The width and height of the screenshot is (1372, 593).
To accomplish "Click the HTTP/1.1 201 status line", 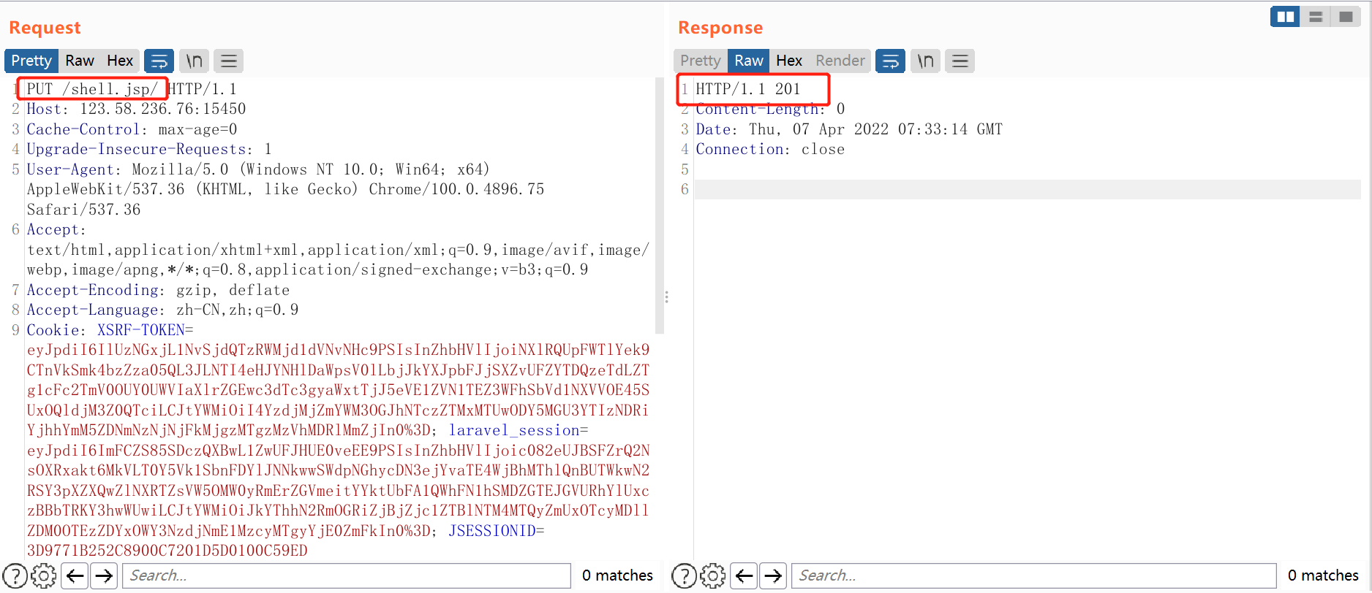I will pyautogui.click(x=748, y=89).
